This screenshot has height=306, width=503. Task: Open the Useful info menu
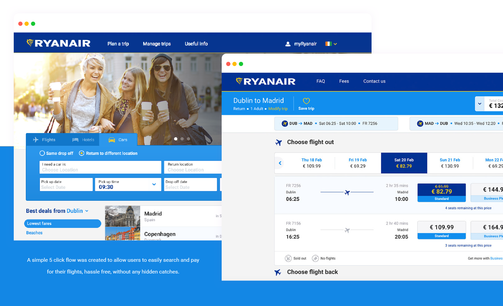[196, 44]
